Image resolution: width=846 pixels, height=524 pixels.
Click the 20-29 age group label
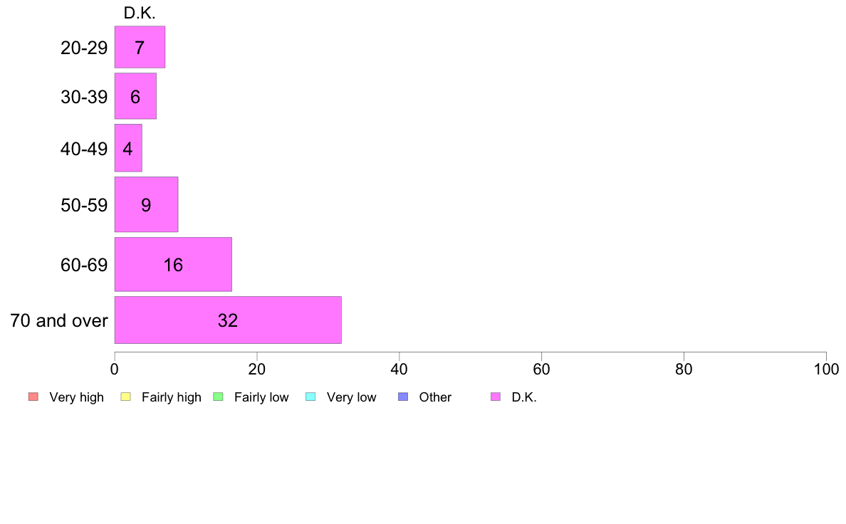pos(84,48)
